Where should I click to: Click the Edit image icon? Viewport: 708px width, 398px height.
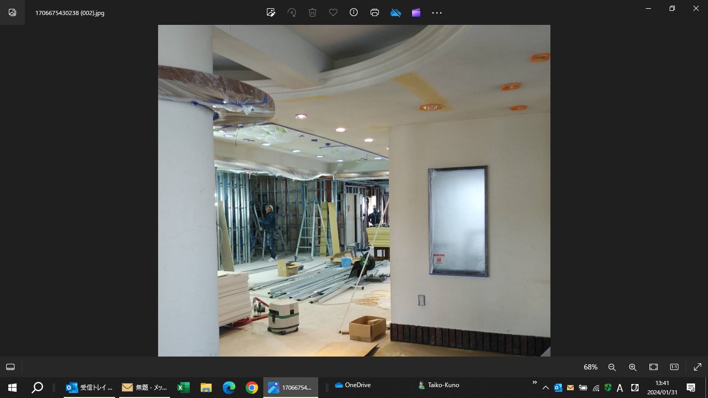coord(271,12)
